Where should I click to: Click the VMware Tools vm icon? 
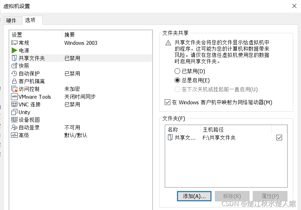click(14, 97)
